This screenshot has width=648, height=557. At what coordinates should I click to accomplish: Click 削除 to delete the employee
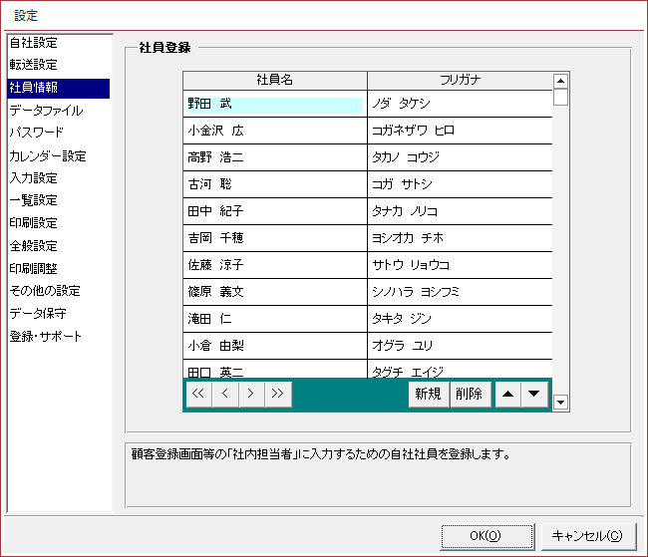click(x=469, y=394)
